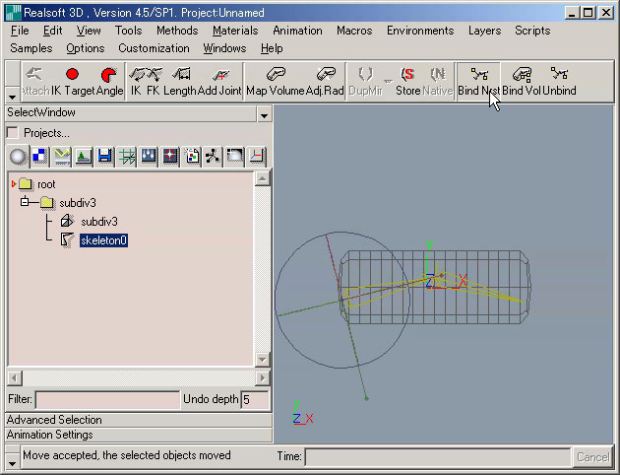
Task: Open the Environments menu
Action: pyautogui.click(x=420, y=31)
